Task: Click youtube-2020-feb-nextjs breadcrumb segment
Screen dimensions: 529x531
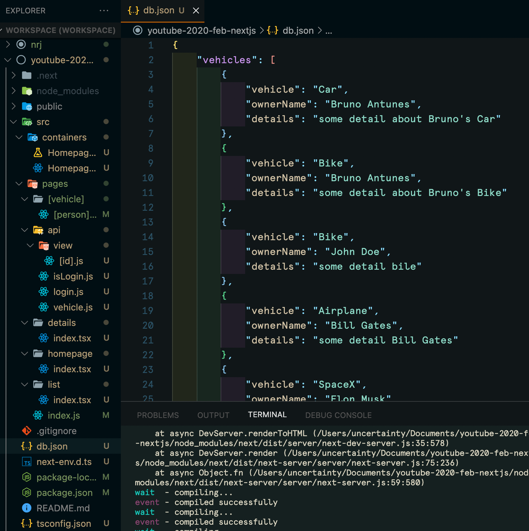Action: click(x=202, y=31)
